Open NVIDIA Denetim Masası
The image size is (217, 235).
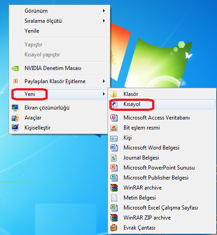click(x=59, y=68)
